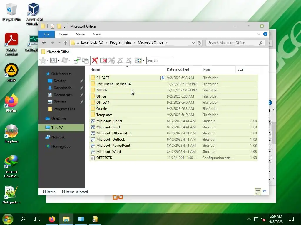Open the Share ribbon tab
Viewport: 301px width, 225px height.
click(80, 34)
